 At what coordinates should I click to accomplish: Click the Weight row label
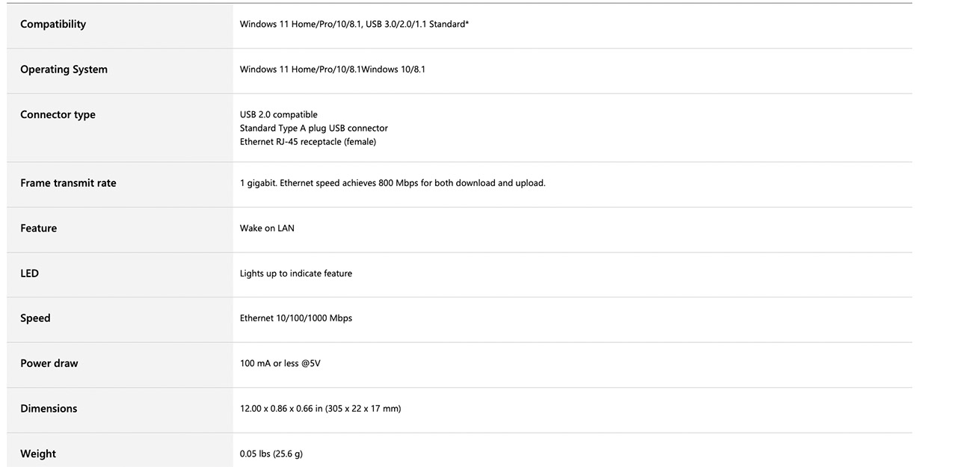pos(38,454)
